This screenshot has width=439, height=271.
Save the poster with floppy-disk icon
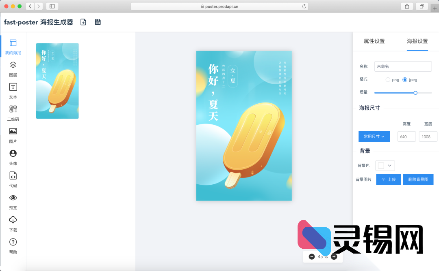[x=98, y=22]
